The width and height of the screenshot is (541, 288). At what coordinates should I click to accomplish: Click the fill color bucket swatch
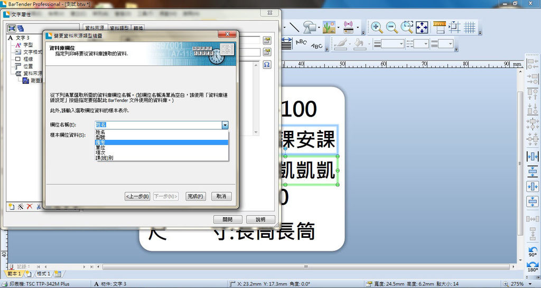359,44
